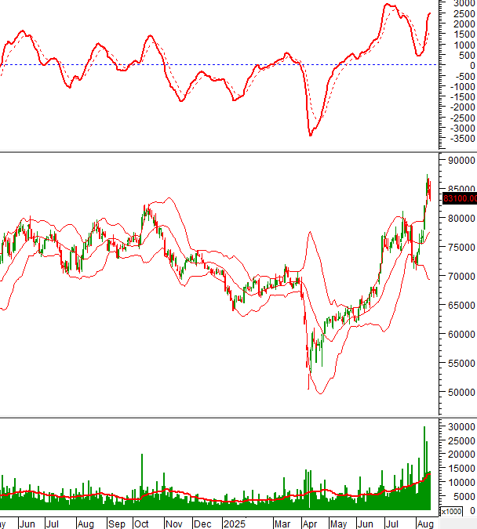Click the 60000 price axis value
This screenshot has width=477, height=529.
point(462,335)
